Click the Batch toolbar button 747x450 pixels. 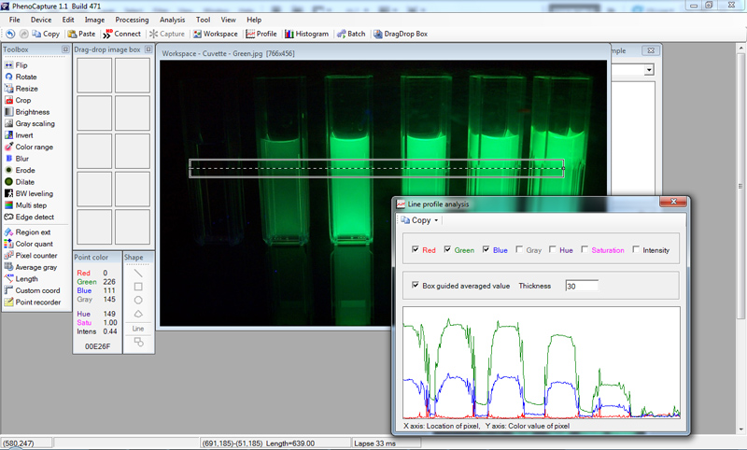350,34
